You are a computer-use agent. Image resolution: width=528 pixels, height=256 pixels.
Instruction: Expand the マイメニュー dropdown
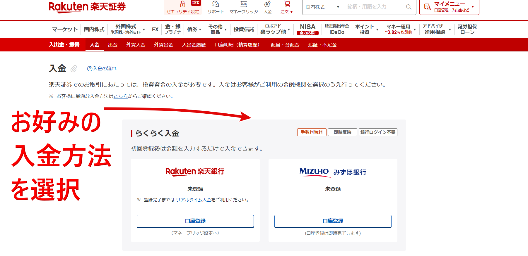[473, 6]
